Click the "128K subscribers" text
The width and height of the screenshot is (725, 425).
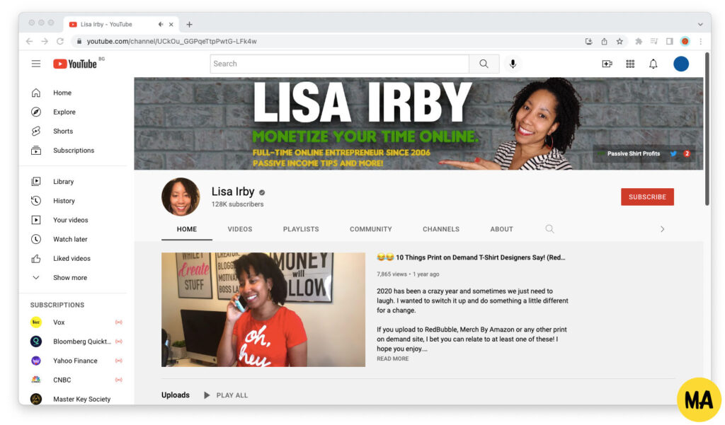(238, 204)
